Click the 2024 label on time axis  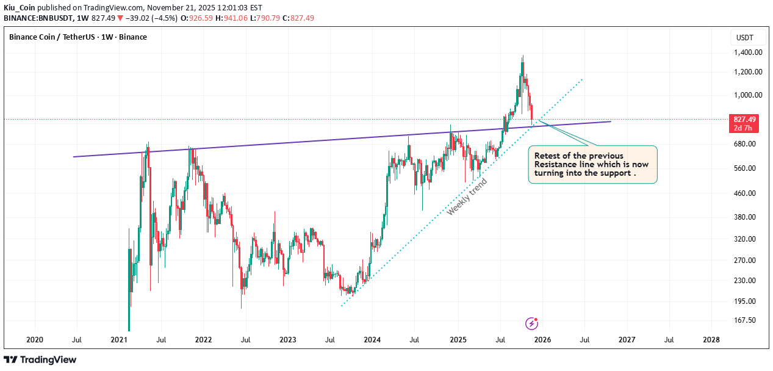(372, 339)
